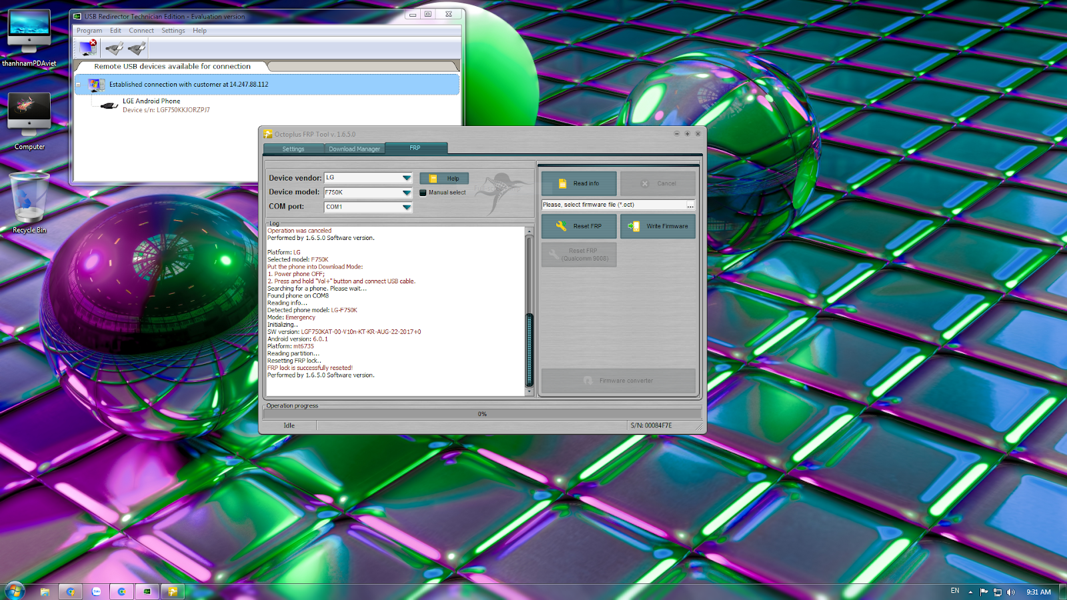The image size is (1067, 600).
Task: Click the first USB plug icon in USB Redirector toolbar
Action: 114,48
